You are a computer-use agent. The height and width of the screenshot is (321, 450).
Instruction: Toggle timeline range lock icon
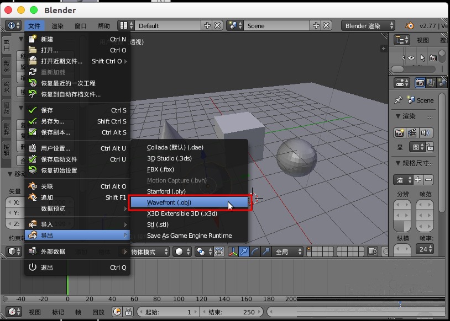click(128, 312)
